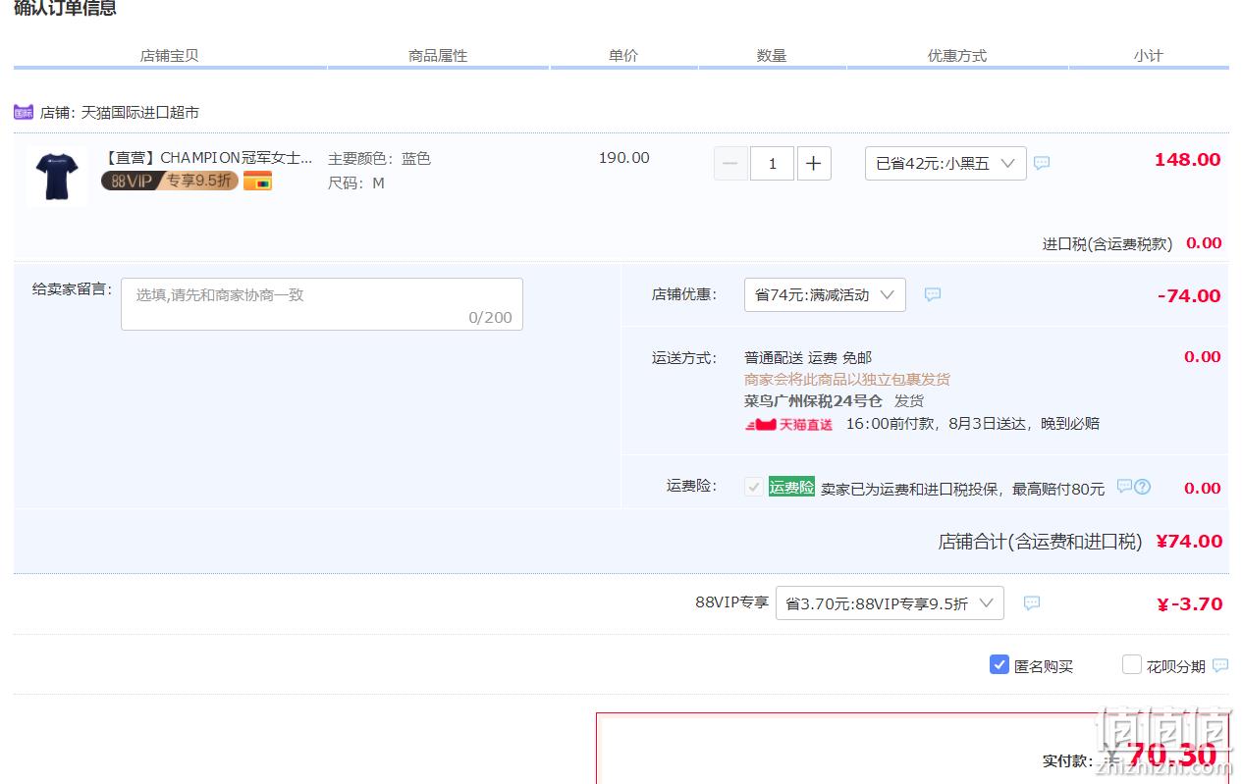Image resolution: width=1242 pixels, height=784 pixels.
Task: Click the green 运费险 tag
Action: pos(791,487)
